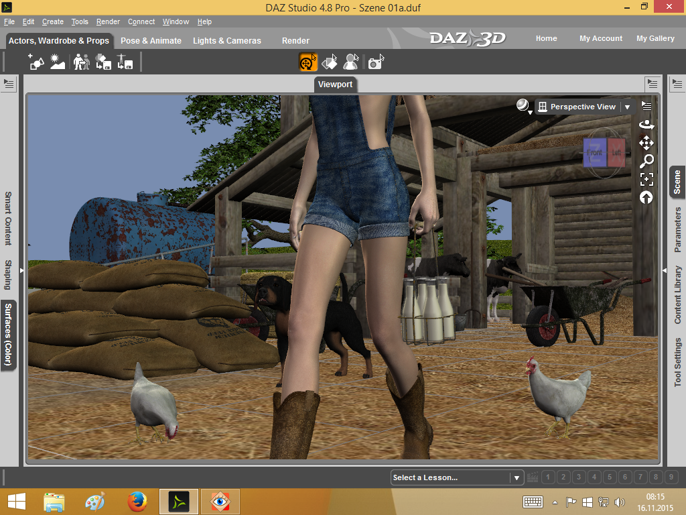Viewport: 686px width, 515px height.
Task: Click the Create New Primitive toolbar icon
Action: 36,62
